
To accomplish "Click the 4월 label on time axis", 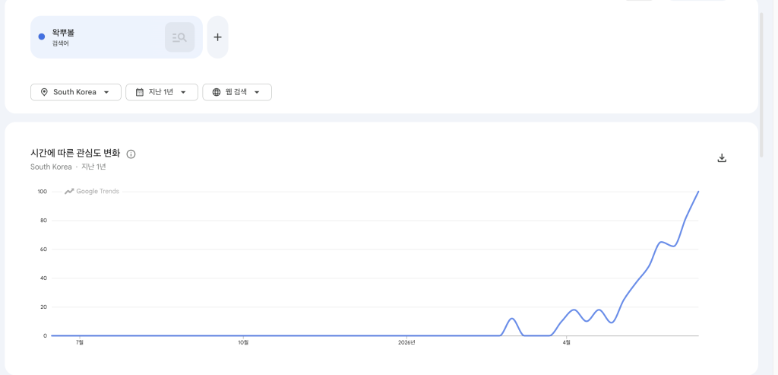I will tap(566, 342).
